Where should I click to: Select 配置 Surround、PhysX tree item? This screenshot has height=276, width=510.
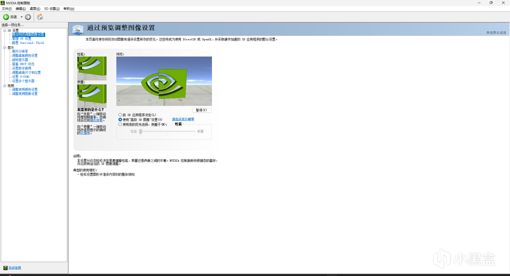28,43
